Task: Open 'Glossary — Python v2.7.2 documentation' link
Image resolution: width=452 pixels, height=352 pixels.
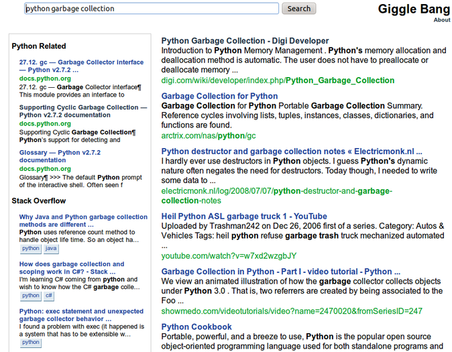Action: [60, 156]
